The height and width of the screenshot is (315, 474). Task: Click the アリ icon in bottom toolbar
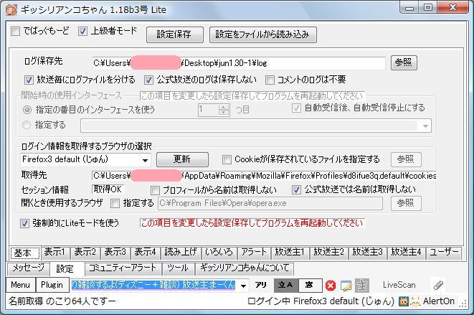click(x=262, y=285)
